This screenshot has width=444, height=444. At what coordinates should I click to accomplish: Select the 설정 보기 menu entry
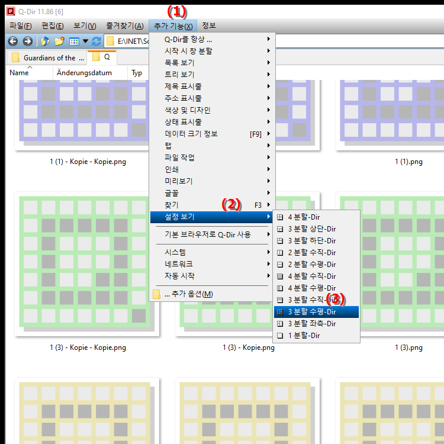[212, 217]
